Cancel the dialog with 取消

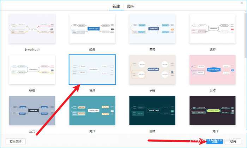233,141
